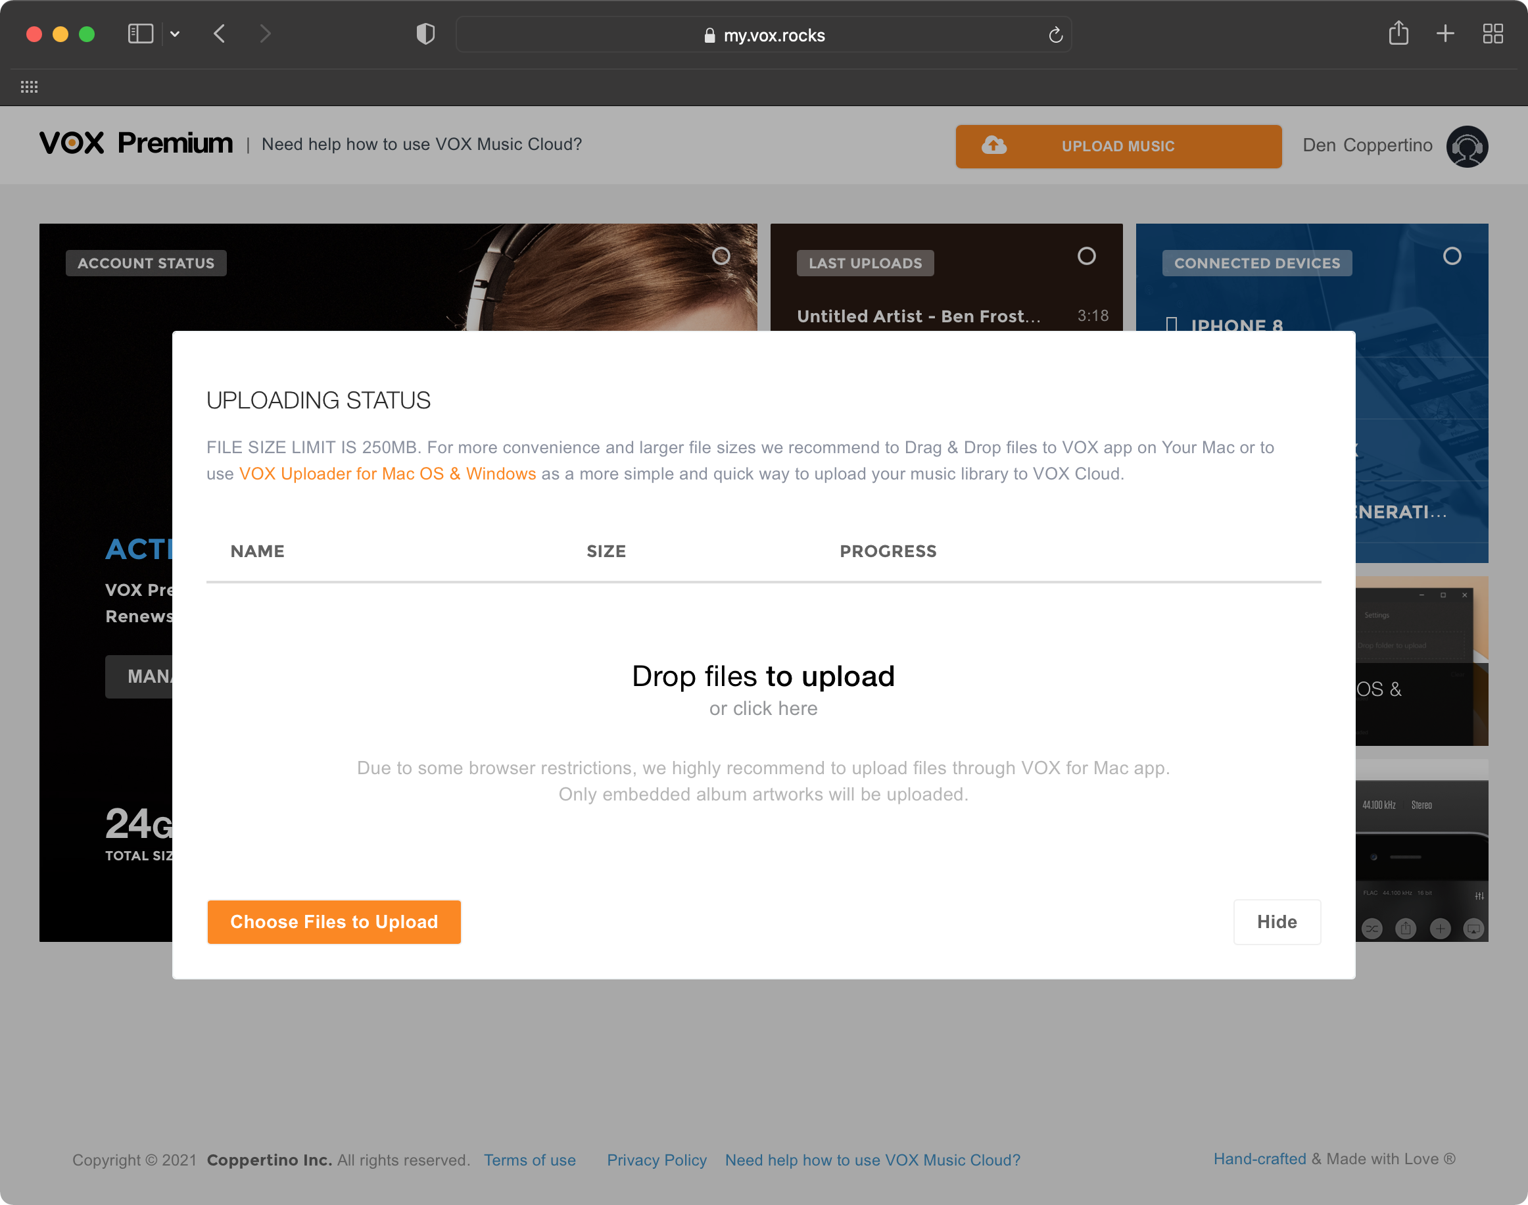Click VOX Uploader for Mac OS & Windows link

[388, 473]
